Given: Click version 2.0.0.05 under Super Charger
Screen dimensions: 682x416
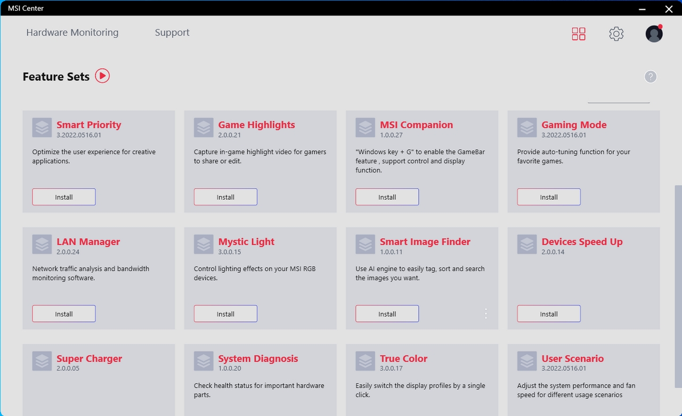Looking at the screenshot, I should [68, 369].
